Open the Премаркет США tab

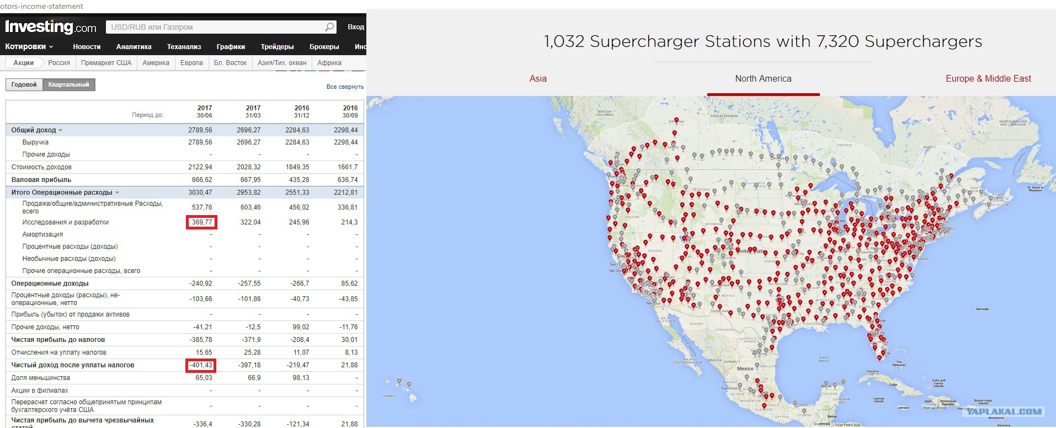click(x=106, y=63)
